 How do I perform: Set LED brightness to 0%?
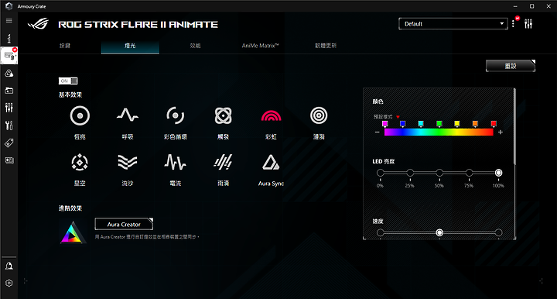tap(381, 173)
